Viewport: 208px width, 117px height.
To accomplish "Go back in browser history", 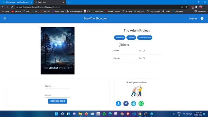I will click(x=3, y=7).
